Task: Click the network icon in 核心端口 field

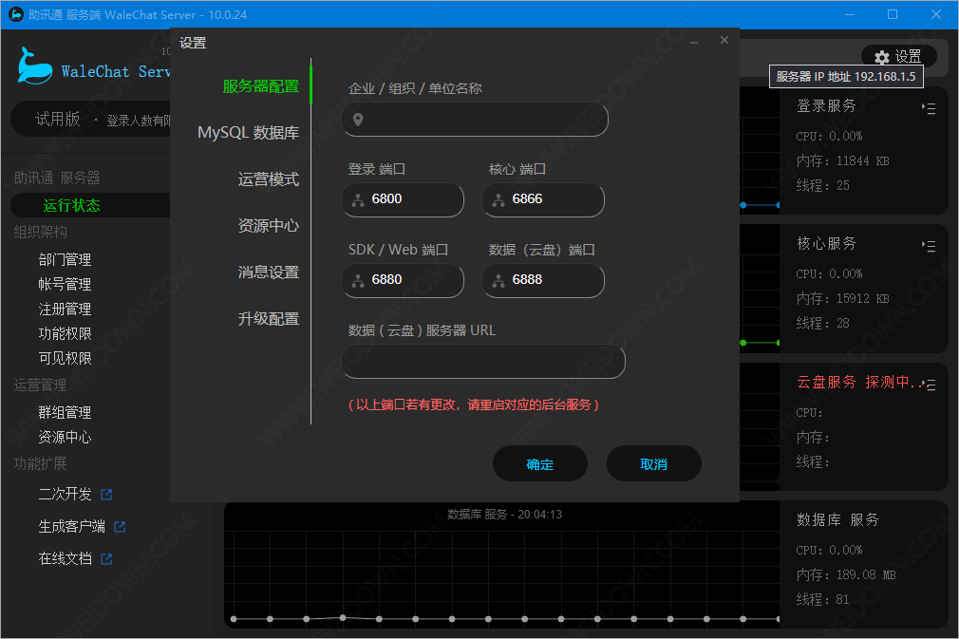Action: click(x=498, y=200)
